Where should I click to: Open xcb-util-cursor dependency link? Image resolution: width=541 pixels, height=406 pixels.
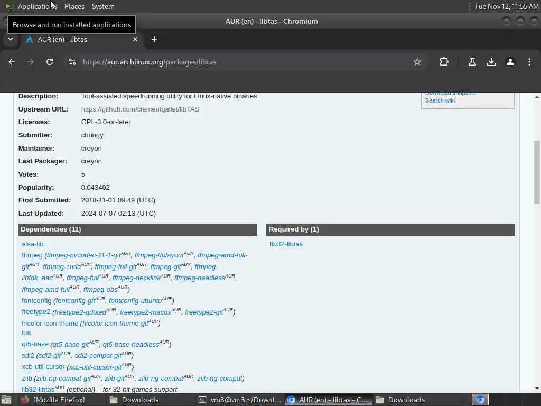[43, 367]
